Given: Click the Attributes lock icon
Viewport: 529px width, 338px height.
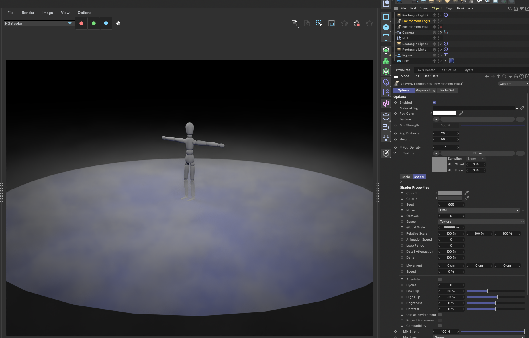Looking at the screenshot, I should pyautogui.click(x=516, y=76).
